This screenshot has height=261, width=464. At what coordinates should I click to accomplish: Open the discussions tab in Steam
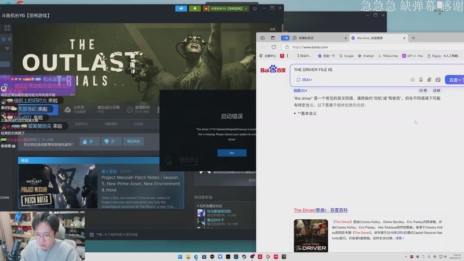[x=139, y=124]
